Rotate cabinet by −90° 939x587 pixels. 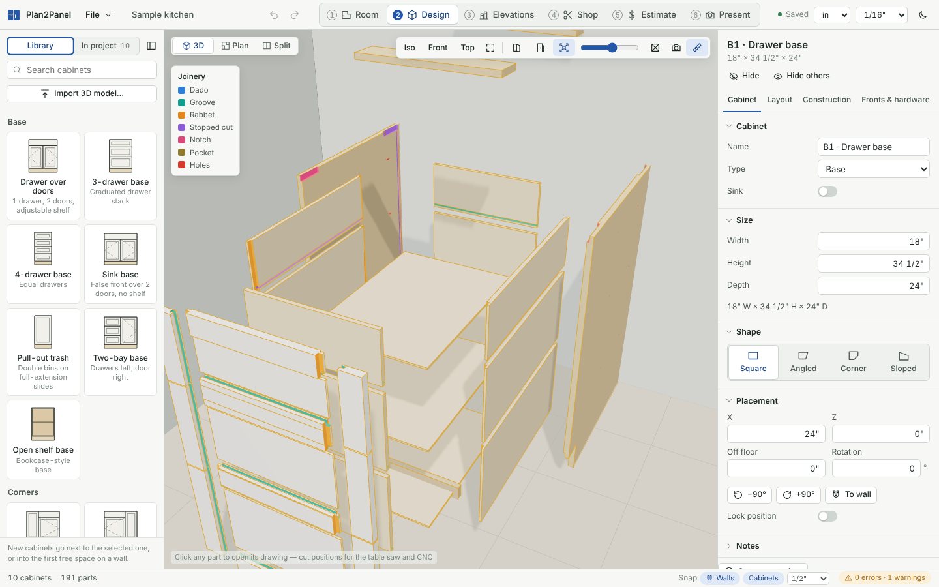(749, 494)
